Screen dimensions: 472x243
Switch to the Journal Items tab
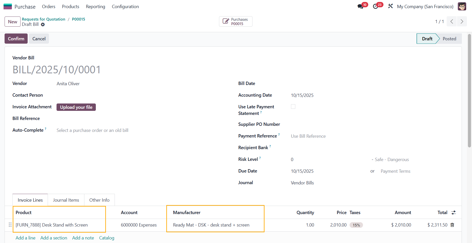tap(66, 200)
